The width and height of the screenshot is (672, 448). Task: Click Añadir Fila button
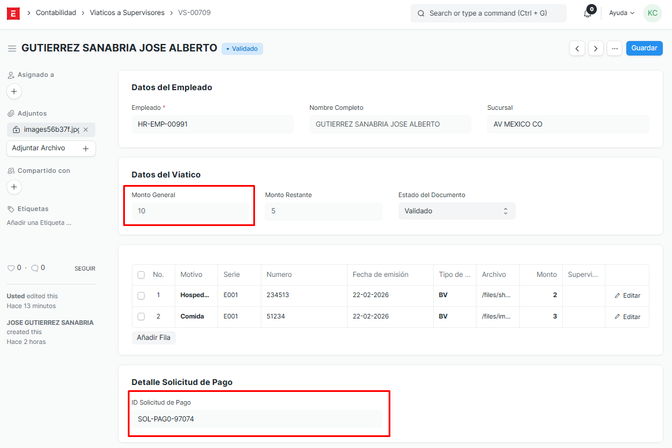(x=154, y=338)
